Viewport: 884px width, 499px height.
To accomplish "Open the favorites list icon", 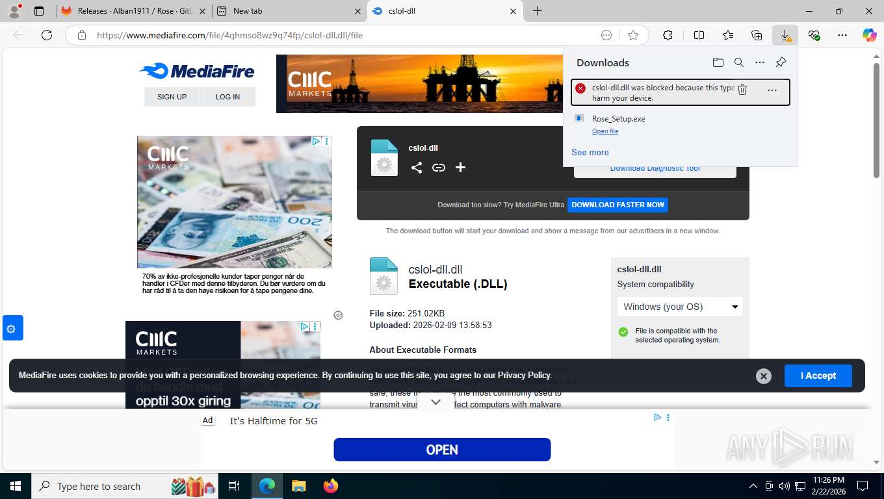I will pos(728,35).
